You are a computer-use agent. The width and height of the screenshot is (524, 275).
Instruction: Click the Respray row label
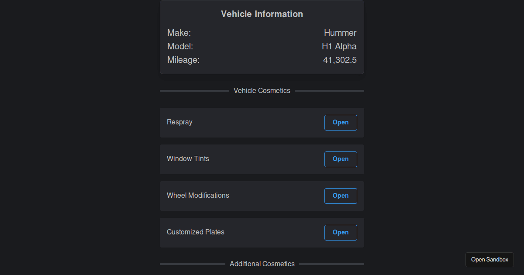179,122
